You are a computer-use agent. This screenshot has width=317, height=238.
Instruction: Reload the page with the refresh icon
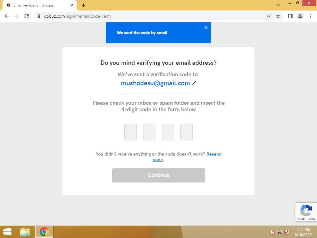tap(27, 16)
